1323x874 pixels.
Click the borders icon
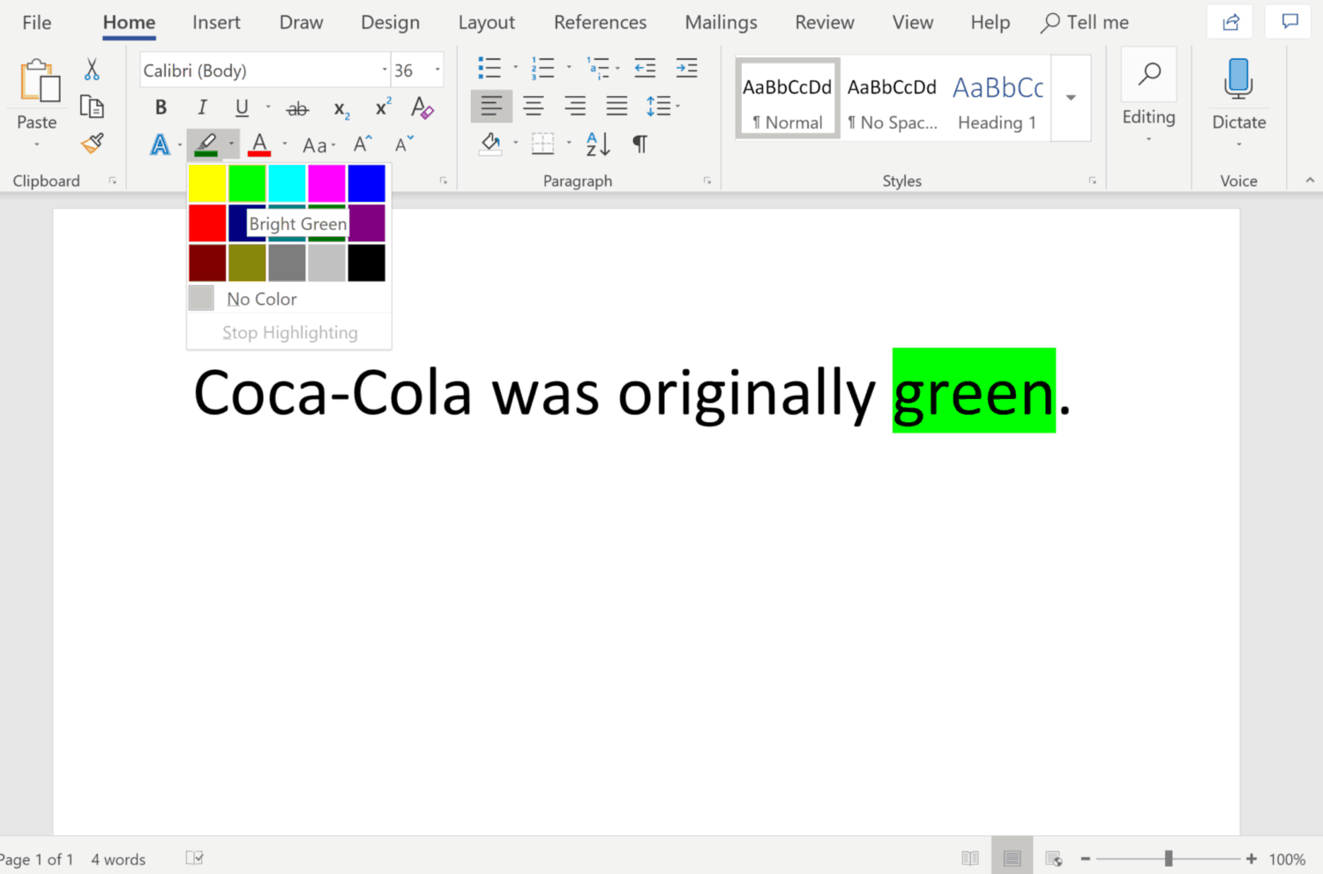542,144
